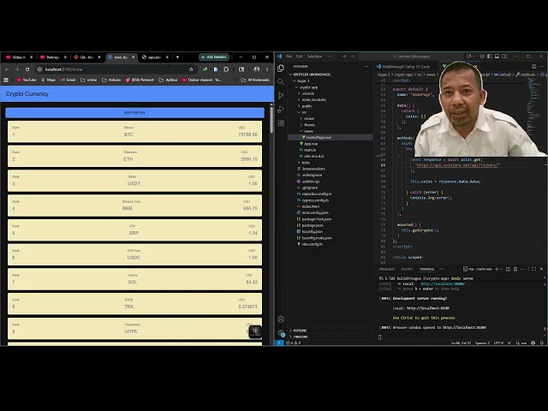Image resolution: width=548 pixels, height=411 pixels.
Task: Open the BTC Bitcoin card
Action: pyautogui.click(x=134, y=131)
